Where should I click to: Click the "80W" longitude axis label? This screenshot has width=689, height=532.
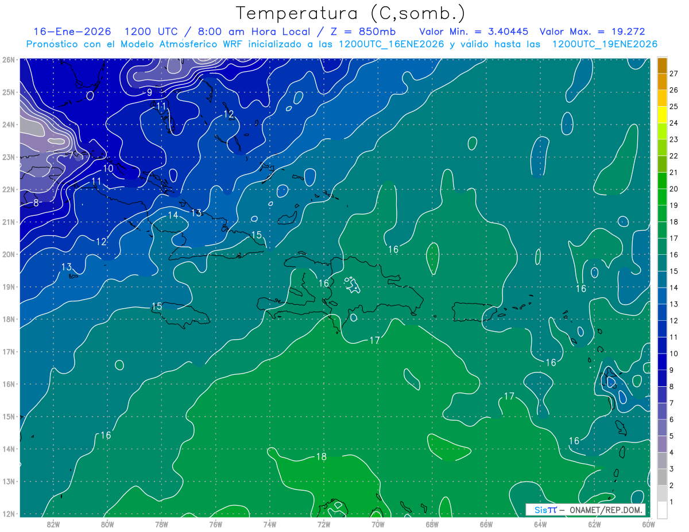click(x=107, y=523)
